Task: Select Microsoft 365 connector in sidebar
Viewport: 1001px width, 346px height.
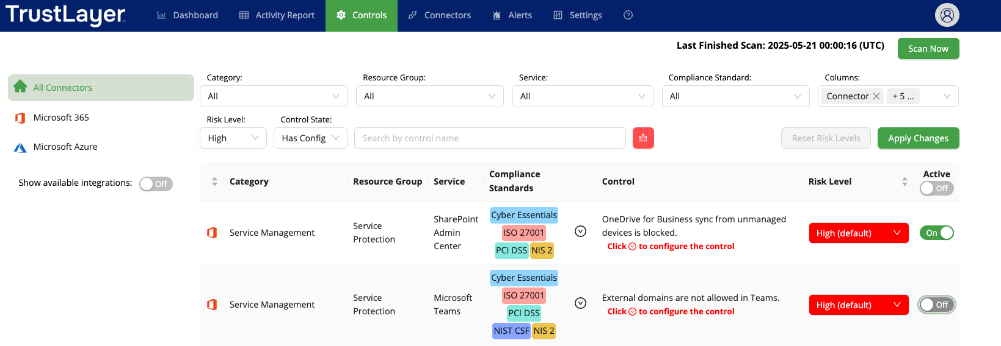Action: pyautogui.click(x=61, y=118)
